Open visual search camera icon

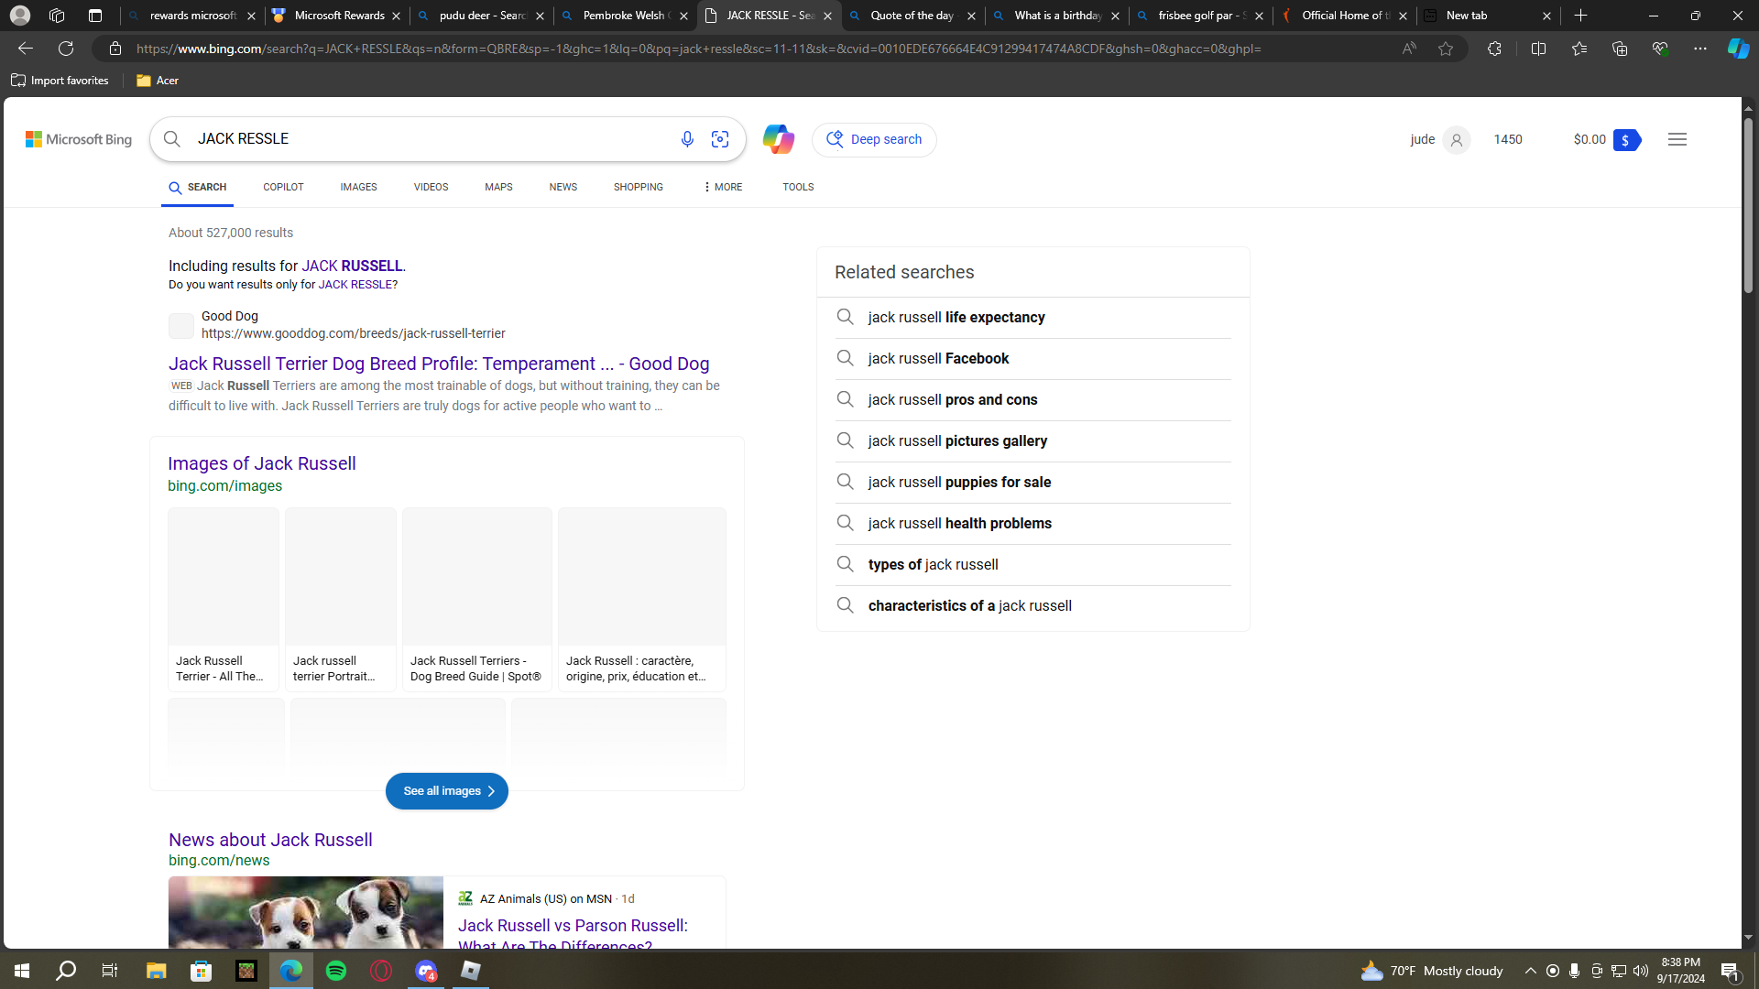click(720, 139)
